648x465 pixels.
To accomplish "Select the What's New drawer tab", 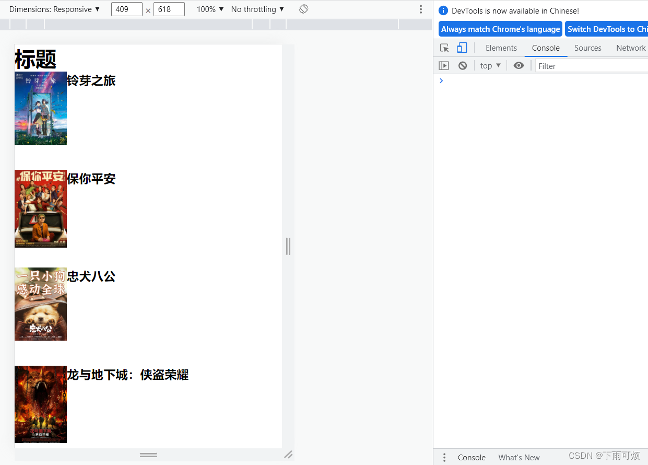I will click(x=519, y=458).
